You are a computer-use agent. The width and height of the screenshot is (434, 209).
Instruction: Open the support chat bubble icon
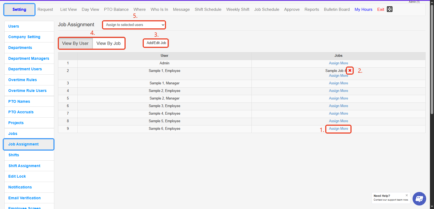point(419,199)
